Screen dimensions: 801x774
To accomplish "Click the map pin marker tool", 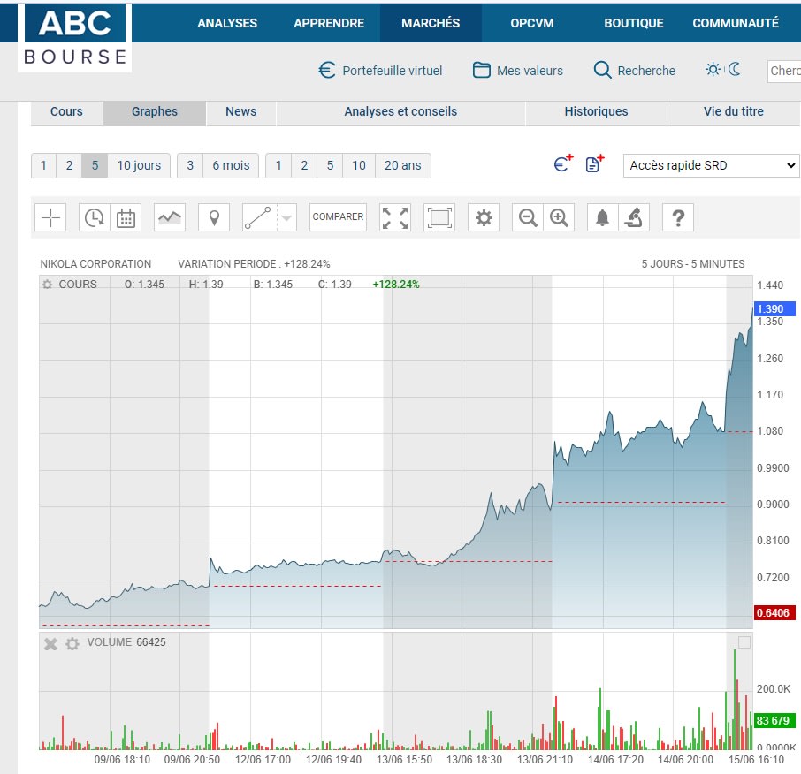I will pos(214,217).
